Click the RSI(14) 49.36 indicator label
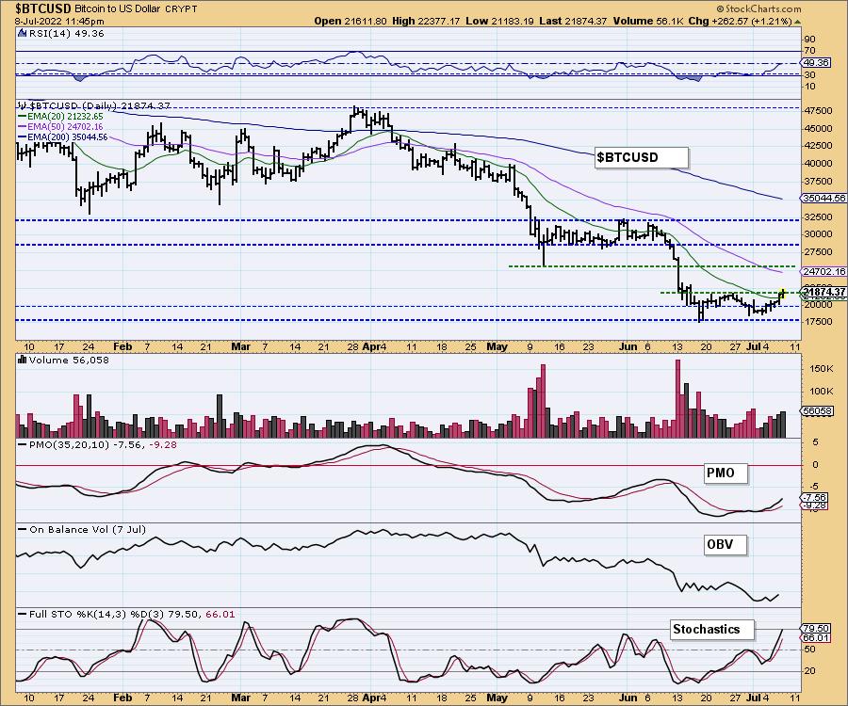 (x=66, y=34)
